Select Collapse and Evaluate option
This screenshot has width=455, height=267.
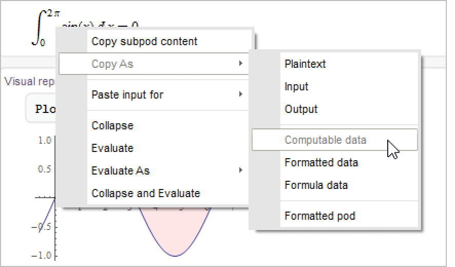point(145,194)
